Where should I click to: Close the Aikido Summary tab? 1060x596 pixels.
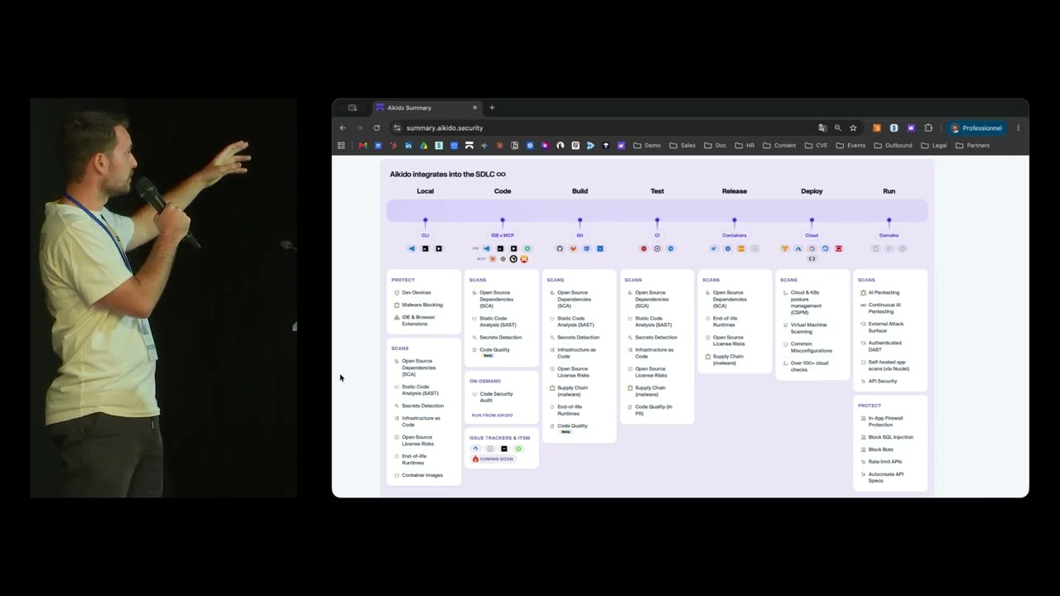pos(475,108)
